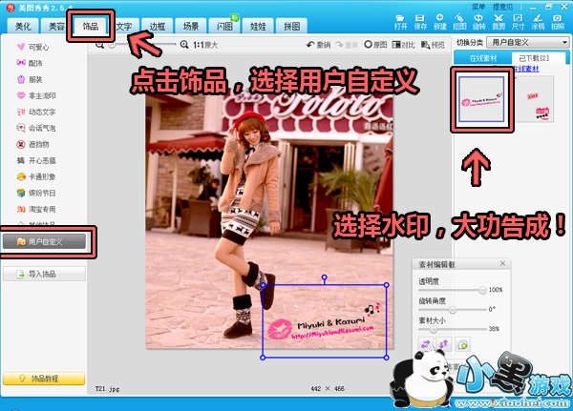Click the 用户自定义 button in sidebar
Screen dimensions: 573x411
44,241
